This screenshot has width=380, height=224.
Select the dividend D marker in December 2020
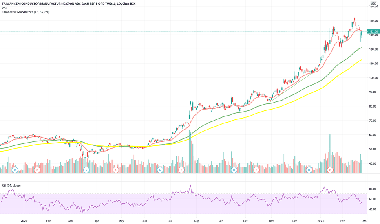(309, 170)
